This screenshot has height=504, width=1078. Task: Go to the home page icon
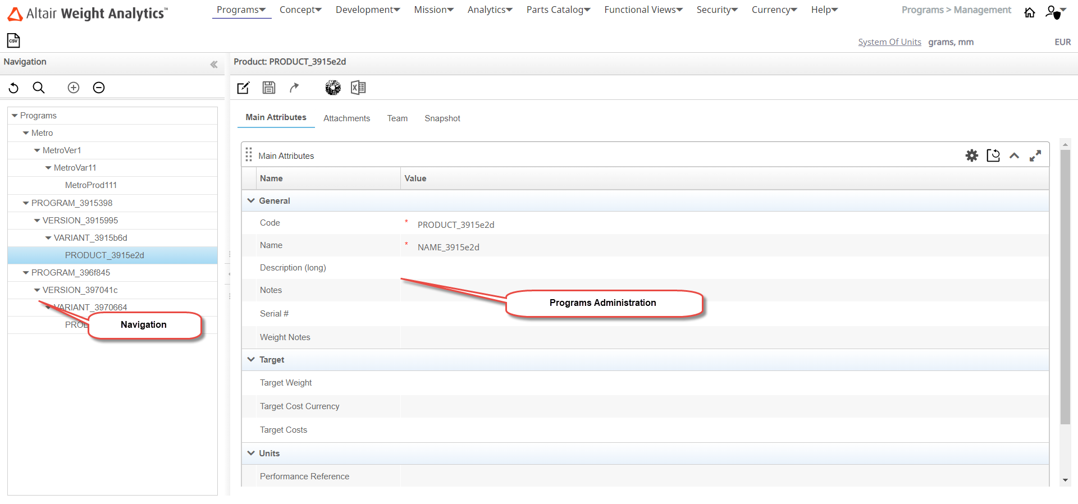[x=1030, y=12]
